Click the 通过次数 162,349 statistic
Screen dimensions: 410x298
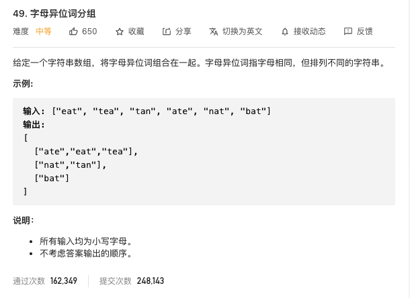click(x=45, y=281)
